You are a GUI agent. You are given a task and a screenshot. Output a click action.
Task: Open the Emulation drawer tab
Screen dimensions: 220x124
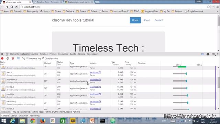click(23, 116)
